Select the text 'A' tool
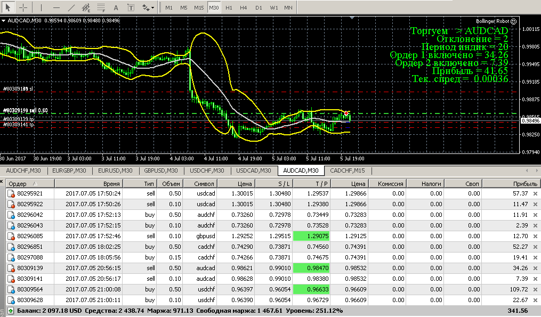 coord(116,8)
